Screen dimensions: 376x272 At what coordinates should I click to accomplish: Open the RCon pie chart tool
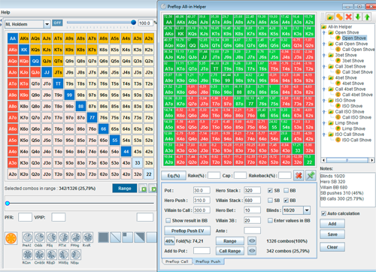[27, 255]
